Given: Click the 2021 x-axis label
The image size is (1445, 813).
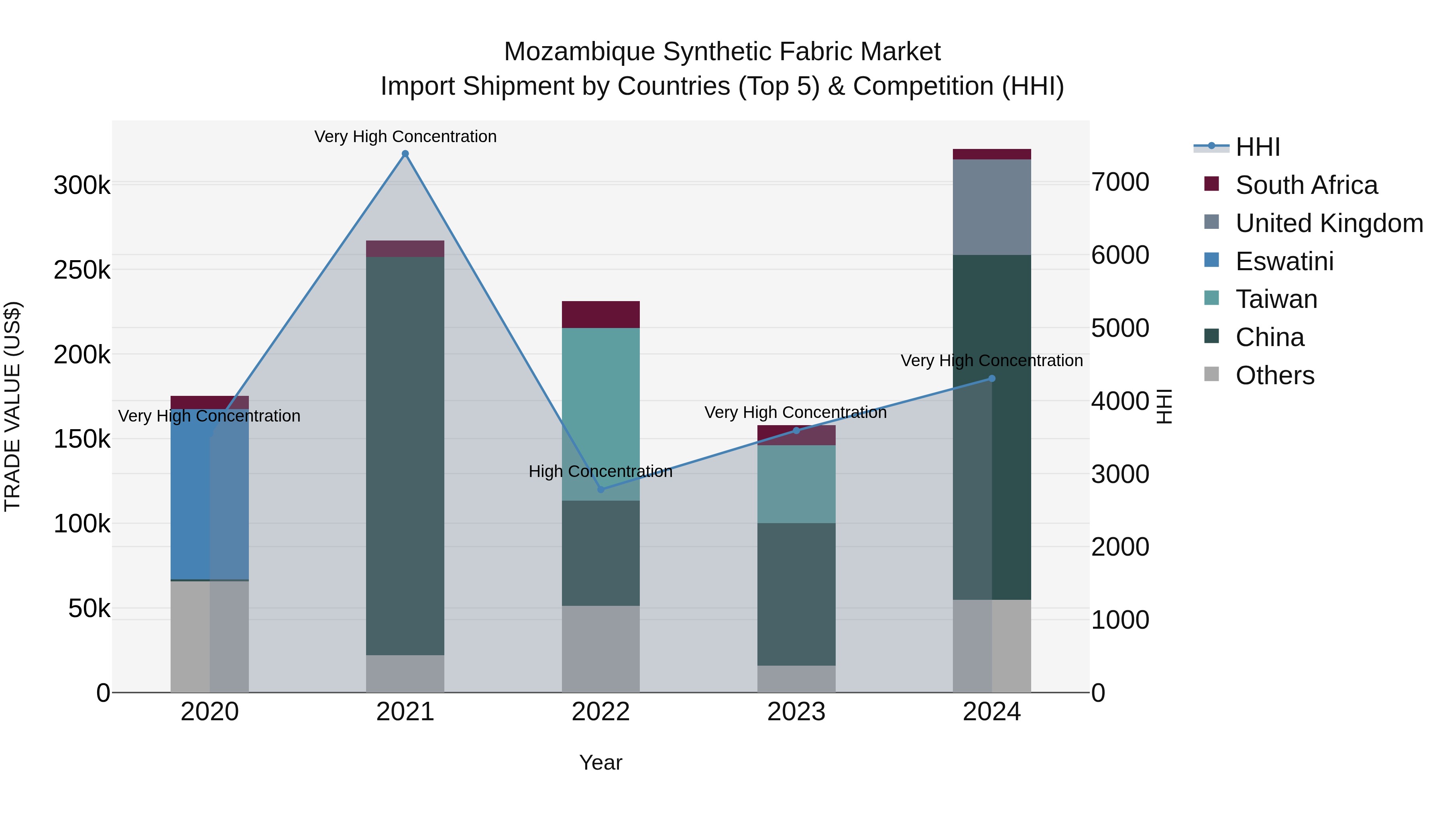Looking at the screenshot, I should point(405,712).
